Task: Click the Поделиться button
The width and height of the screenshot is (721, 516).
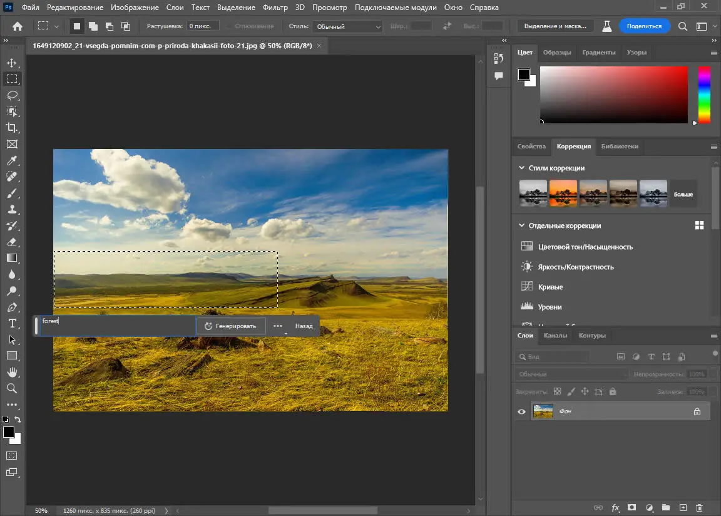Action: pyautogui.click(x=644, y=26)
